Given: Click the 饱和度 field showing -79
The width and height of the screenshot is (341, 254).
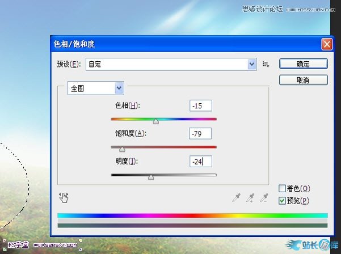Looking at the screenshot, I should [201, 133].
